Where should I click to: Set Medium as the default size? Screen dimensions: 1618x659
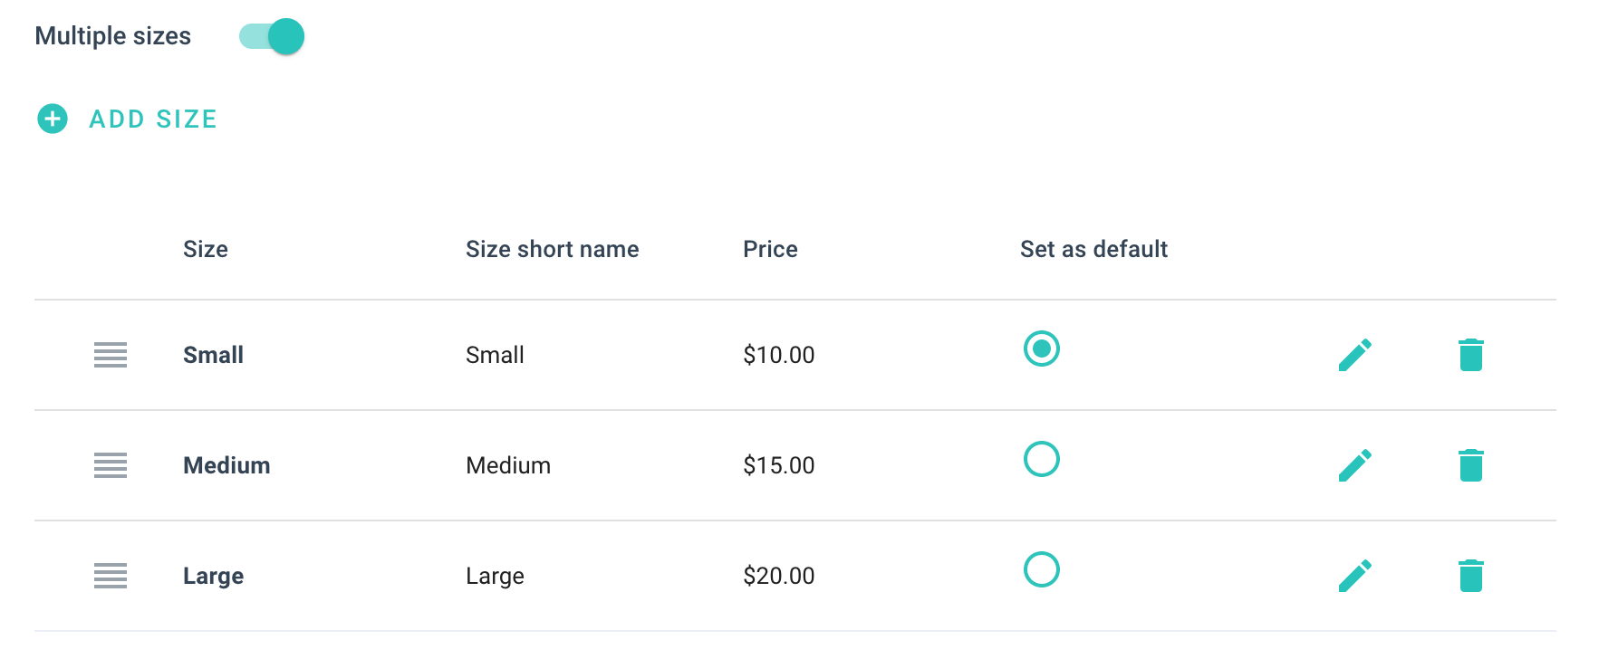click(x=1041, y=459)
